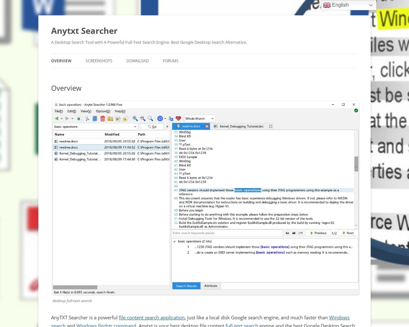Select hit 2 '...do is create an EXDI server'

[268, 252]
